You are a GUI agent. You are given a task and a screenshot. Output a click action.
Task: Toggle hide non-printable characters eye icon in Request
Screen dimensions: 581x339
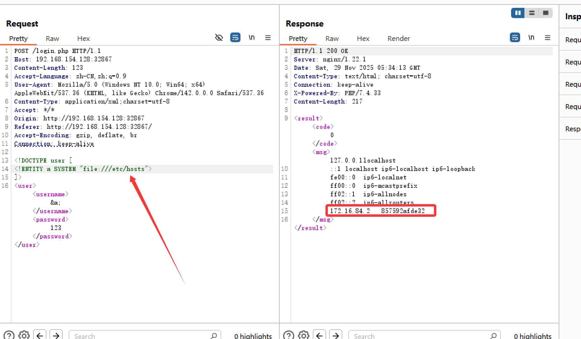coord(219,38)
